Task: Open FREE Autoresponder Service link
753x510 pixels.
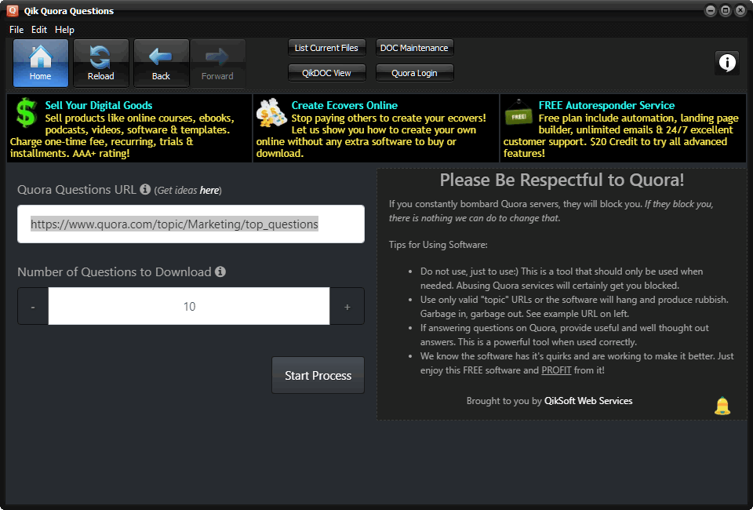Action: tap(606, 105)
